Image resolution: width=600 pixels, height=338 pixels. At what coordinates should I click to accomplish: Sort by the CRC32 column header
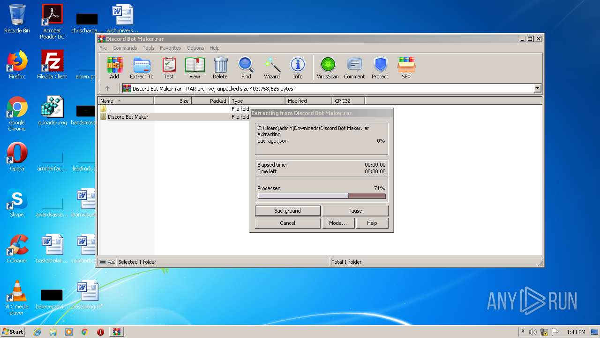click(348, 100)
